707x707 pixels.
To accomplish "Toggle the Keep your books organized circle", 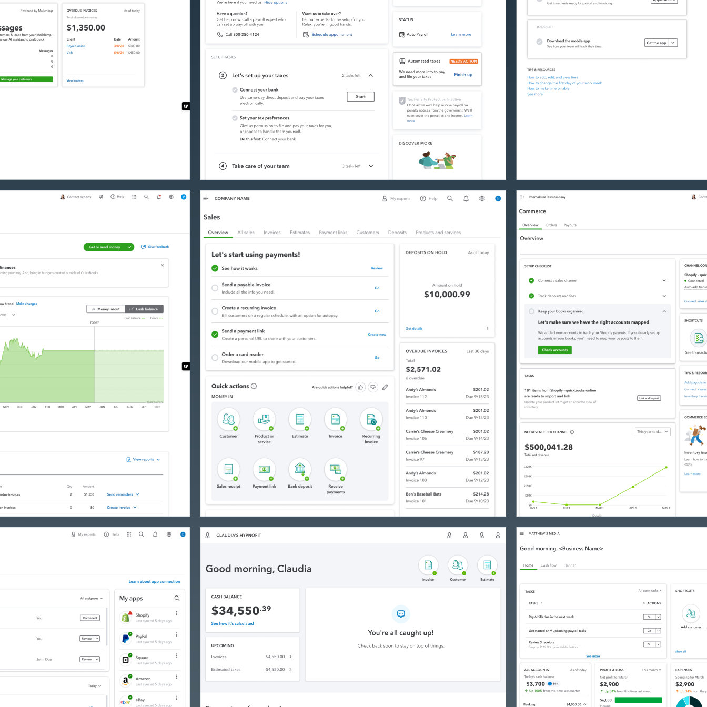I will click(531, 311).
